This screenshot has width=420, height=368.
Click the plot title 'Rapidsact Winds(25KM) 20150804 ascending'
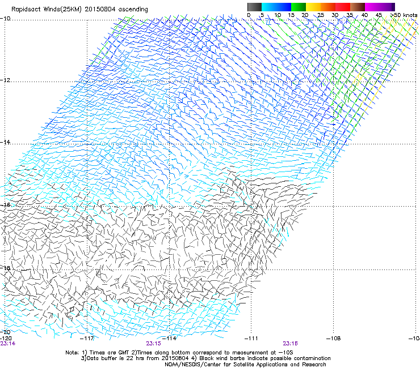tap(79, 10)
